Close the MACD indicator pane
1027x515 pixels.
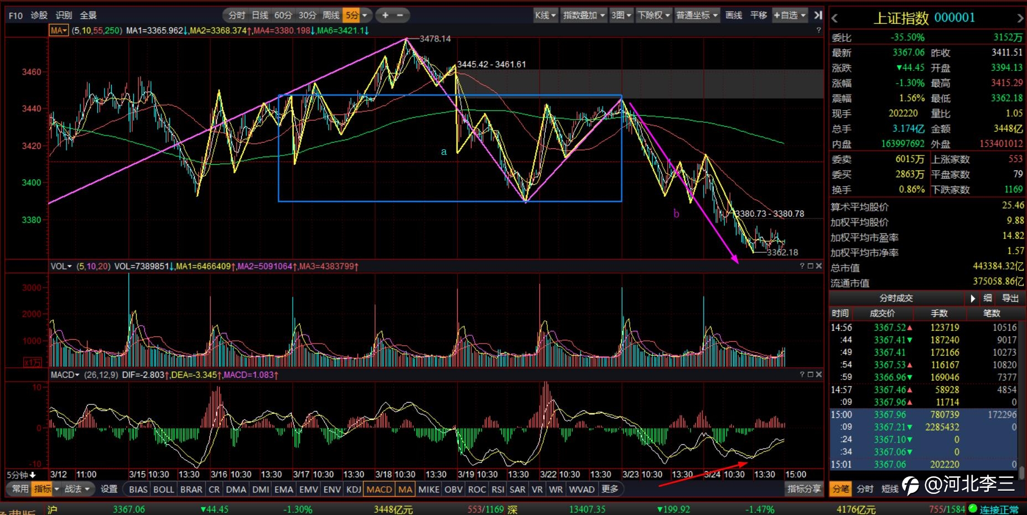(819, 374)
